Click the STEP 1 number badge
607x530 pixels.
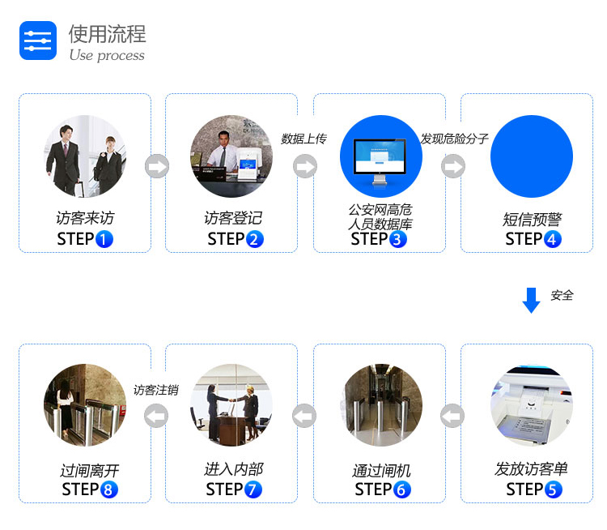click(x=104, y=239)
